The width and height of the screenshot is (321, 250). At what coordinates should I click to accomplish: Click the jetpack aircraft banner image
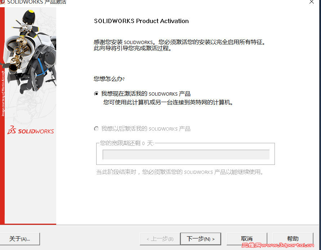[x=31, y=51]
